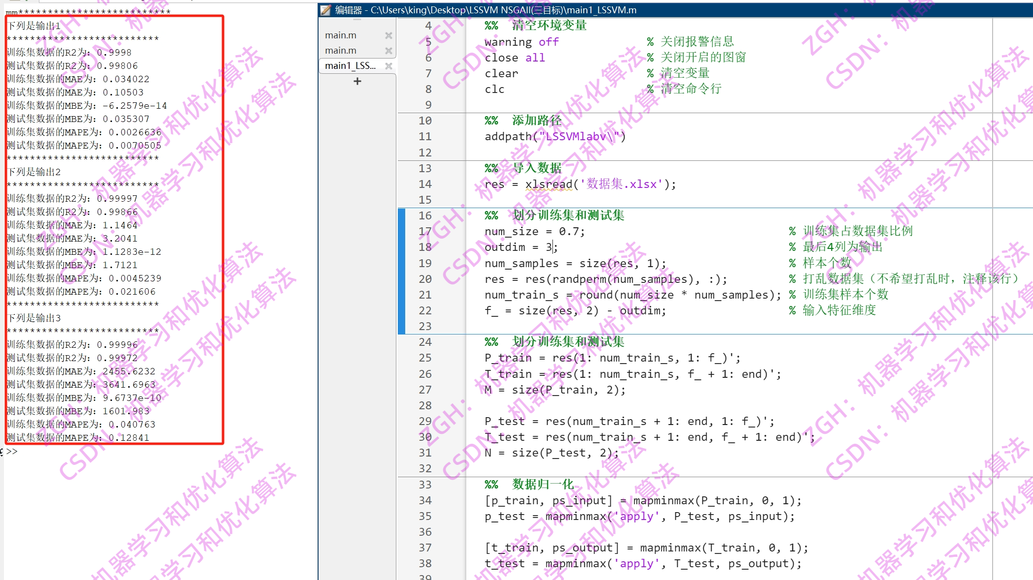Click the X icon on the first main.m tab
The height and width of the screenshot is (580, 1033).
(388, 35)
